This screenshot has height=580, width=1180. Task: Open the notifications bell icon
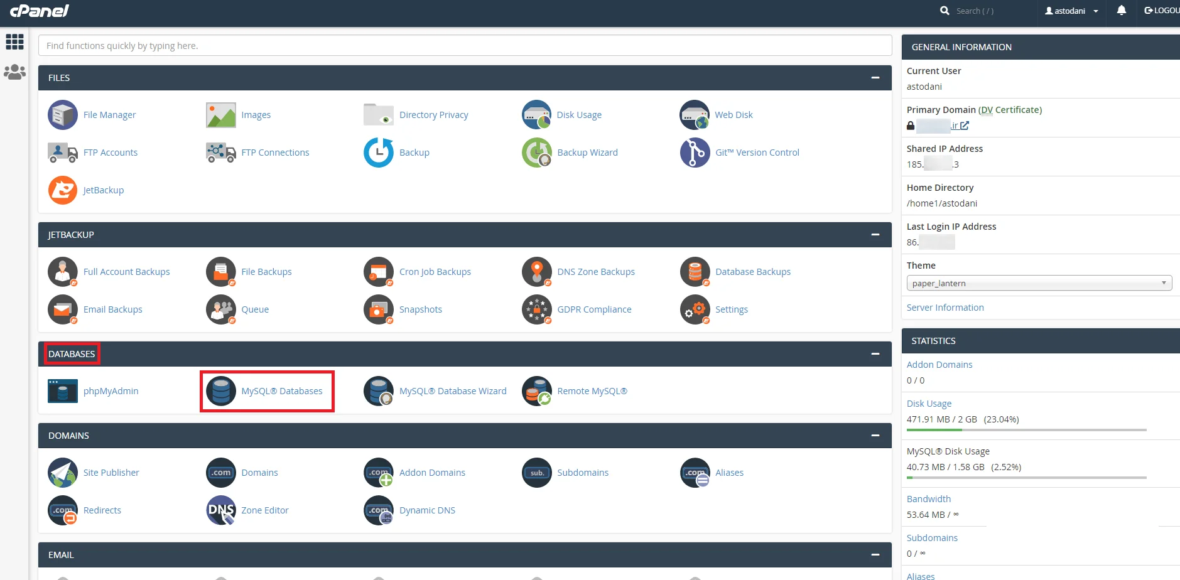1122,11
